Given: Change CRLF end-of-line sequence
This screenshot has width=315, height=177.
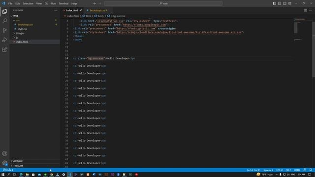Looking at the screenshot, I should tap(288, 170).
